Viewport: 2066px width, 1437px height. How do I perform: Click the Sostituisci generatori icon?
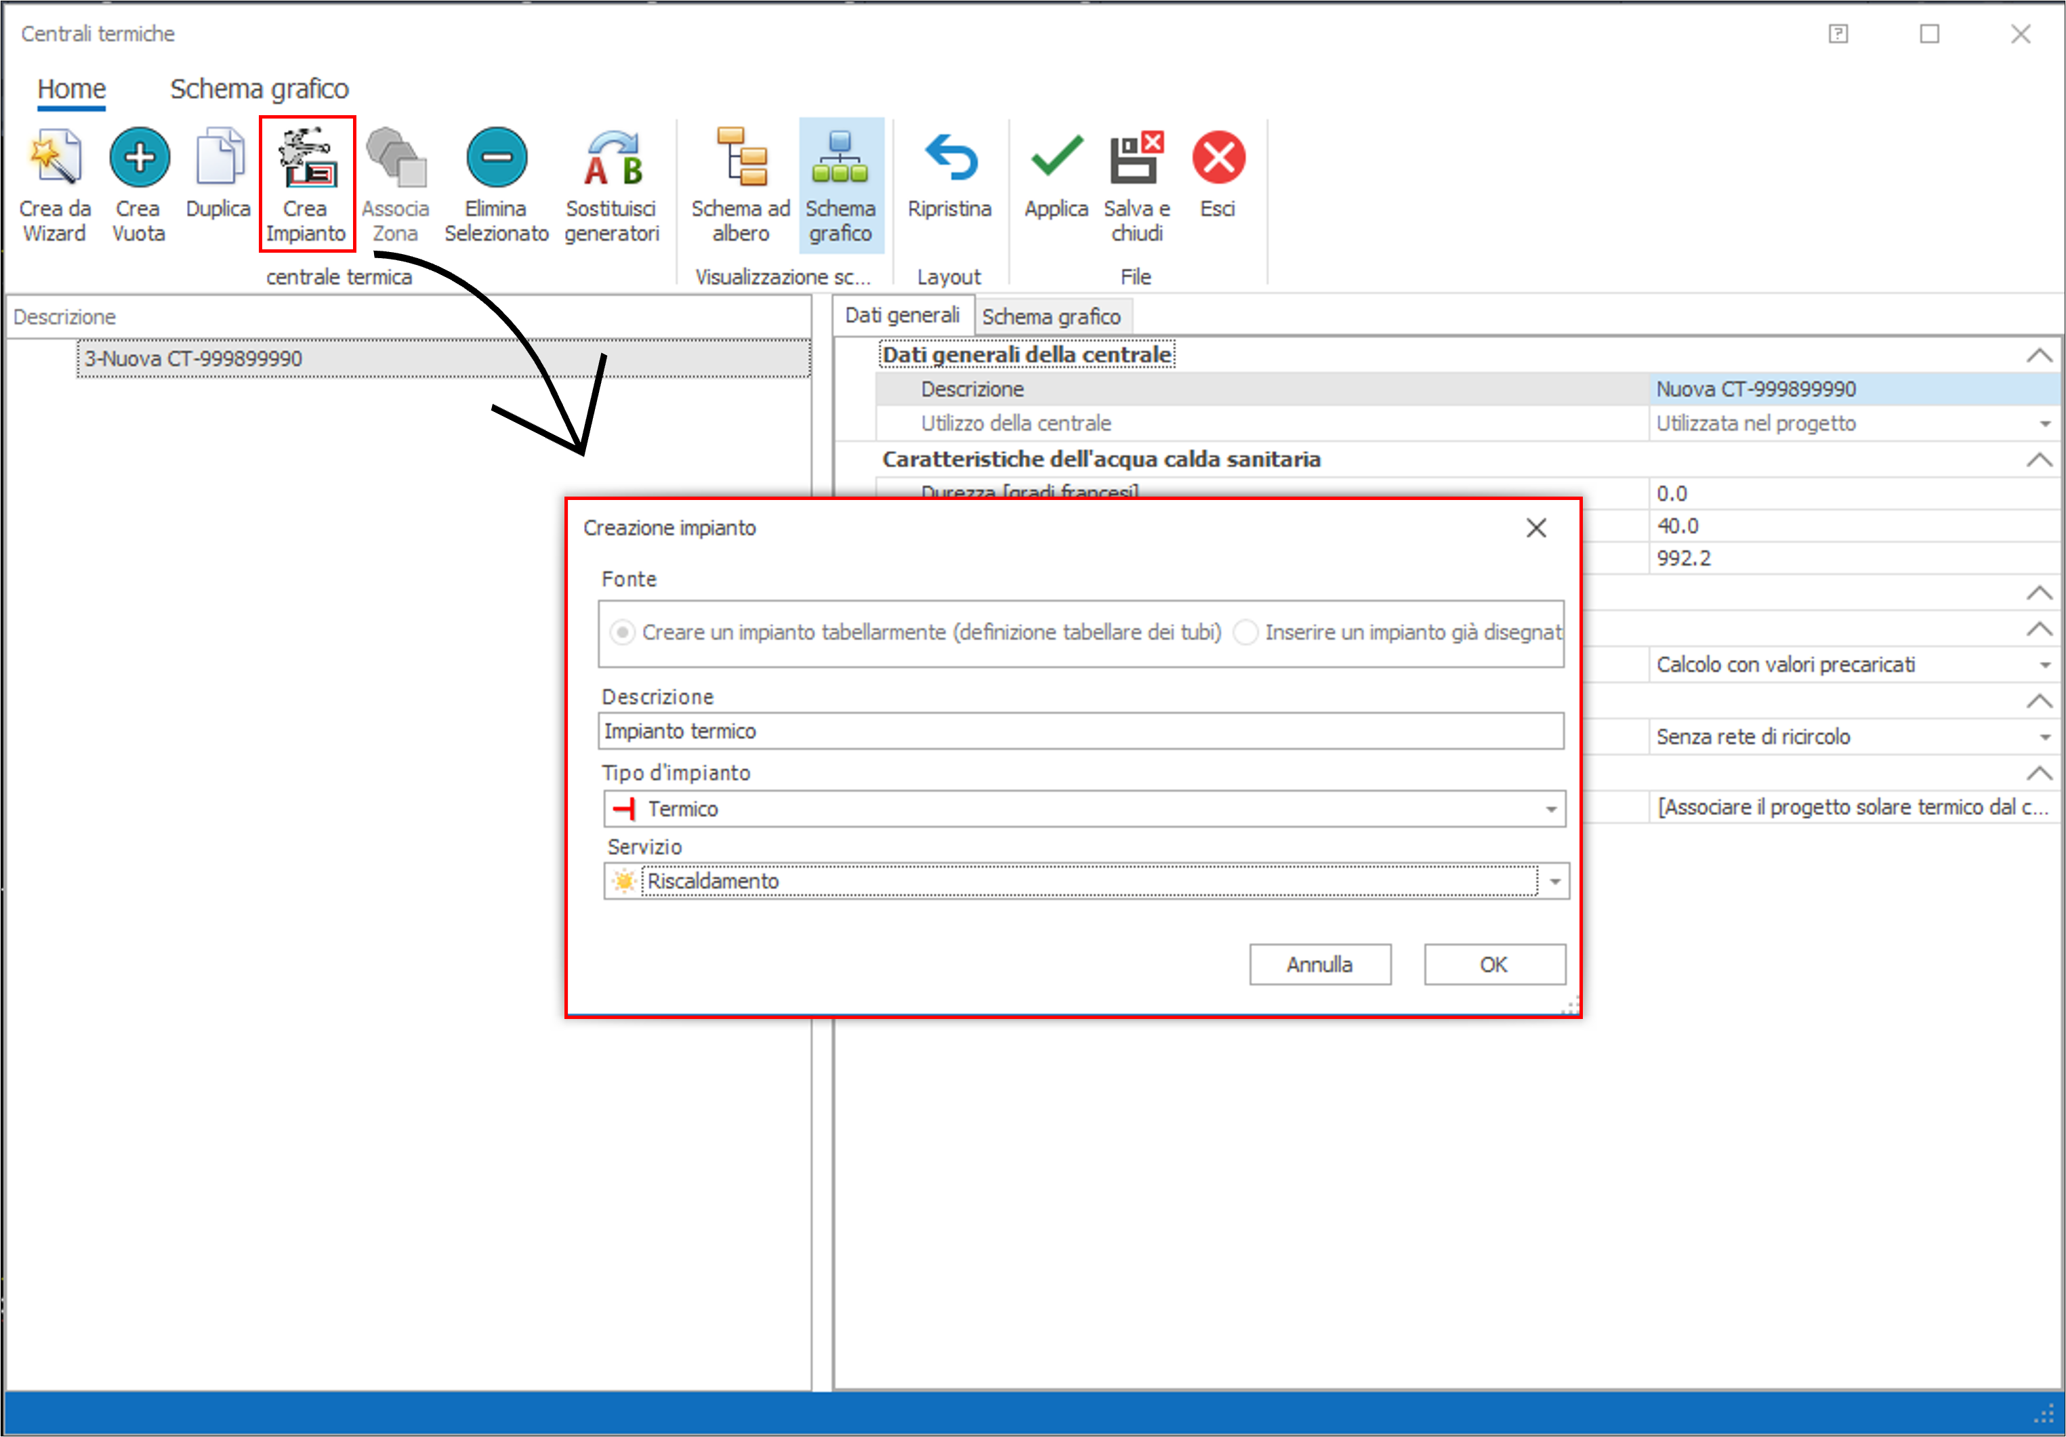(612, 159)
